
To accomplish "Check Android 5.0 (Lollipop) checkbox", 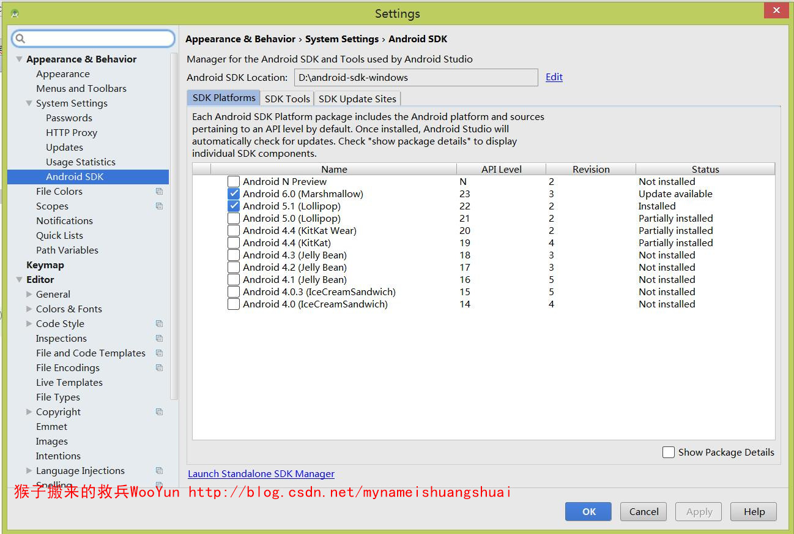I will [x=234, y=218].
